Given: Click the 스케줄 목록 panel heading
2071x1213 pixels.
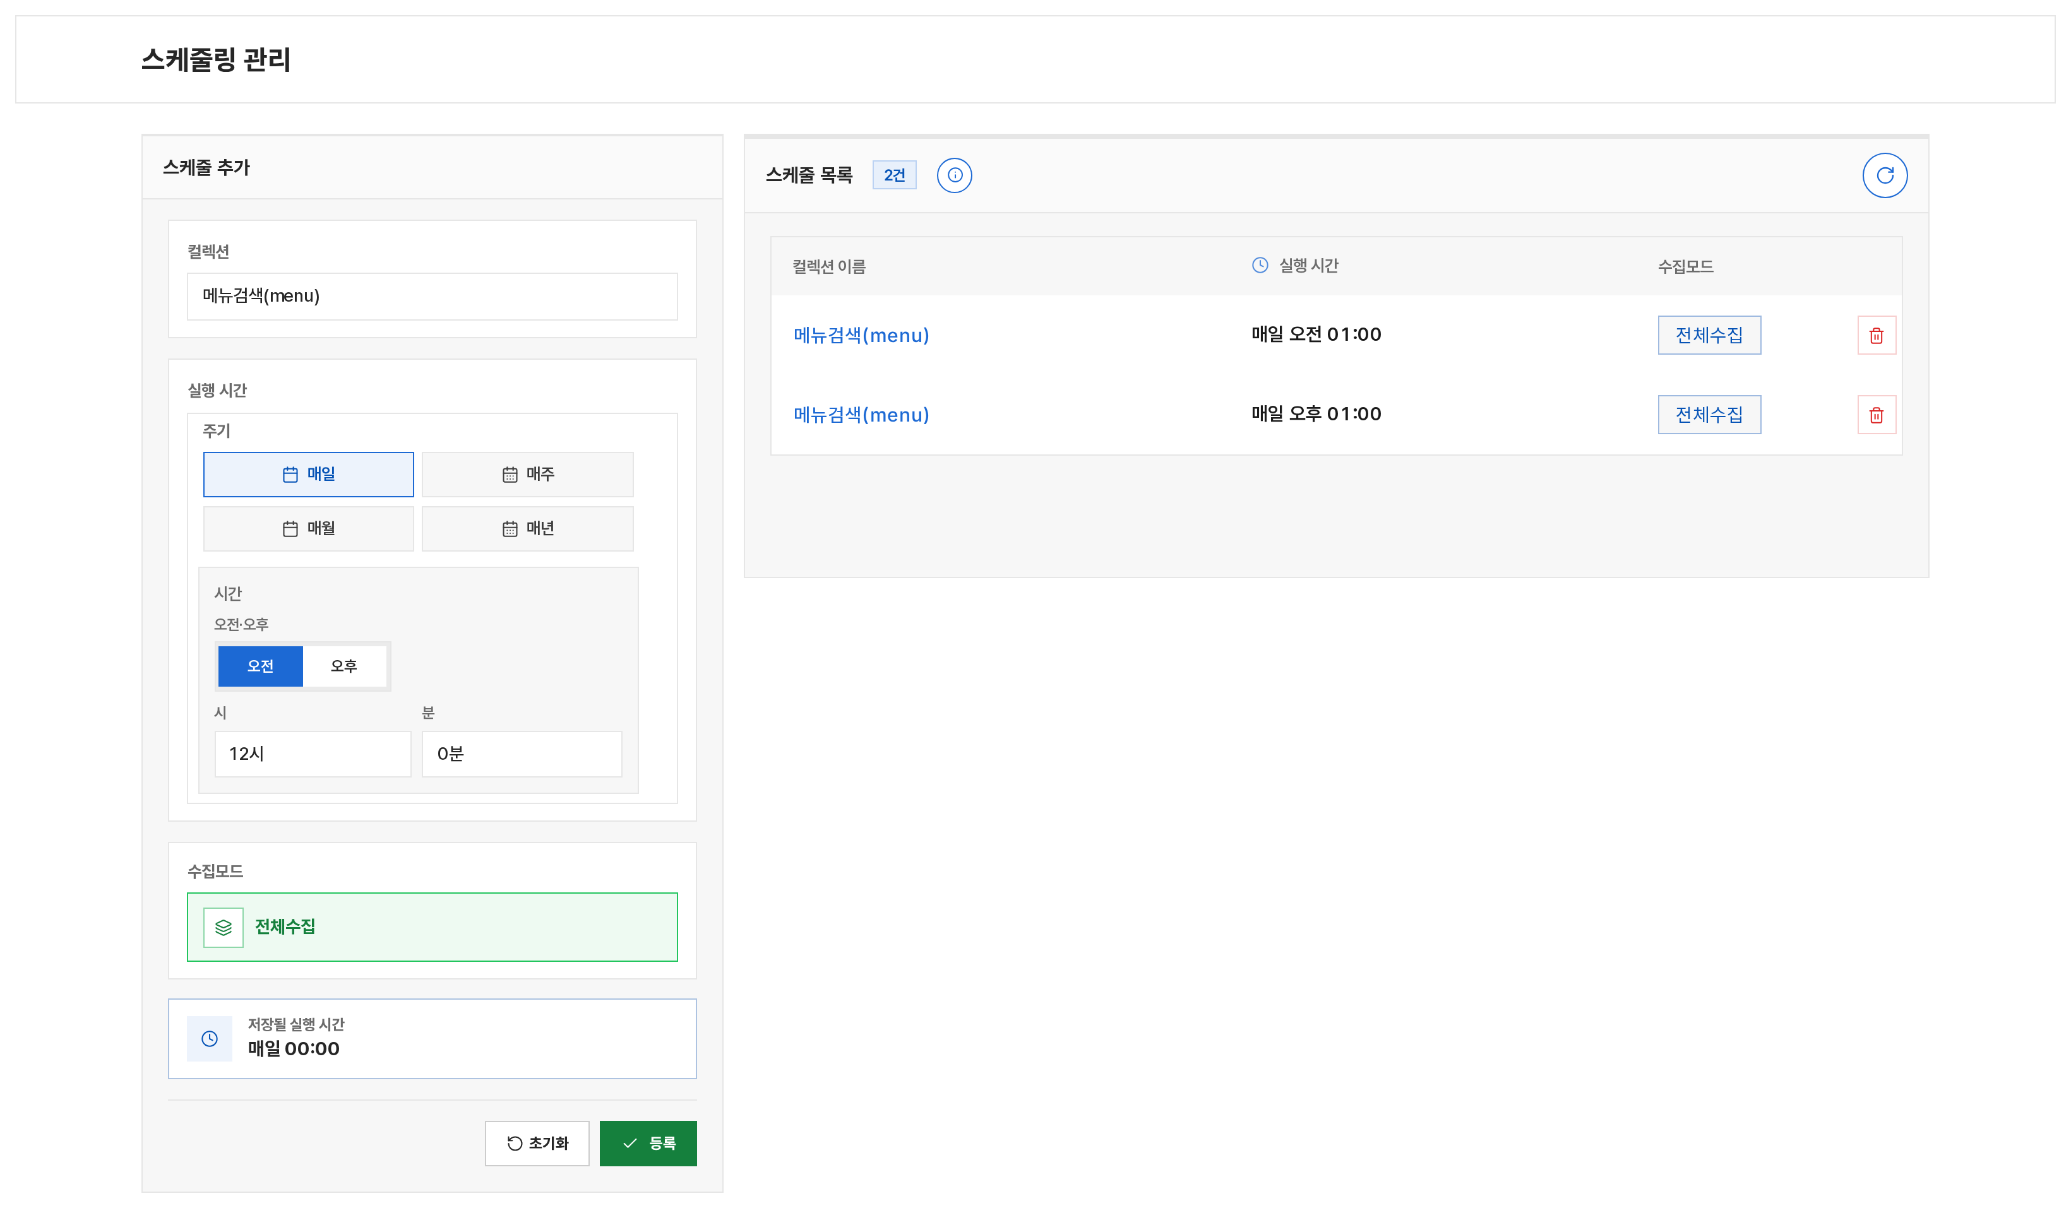Looking at the screenshot, I should 809,175.
